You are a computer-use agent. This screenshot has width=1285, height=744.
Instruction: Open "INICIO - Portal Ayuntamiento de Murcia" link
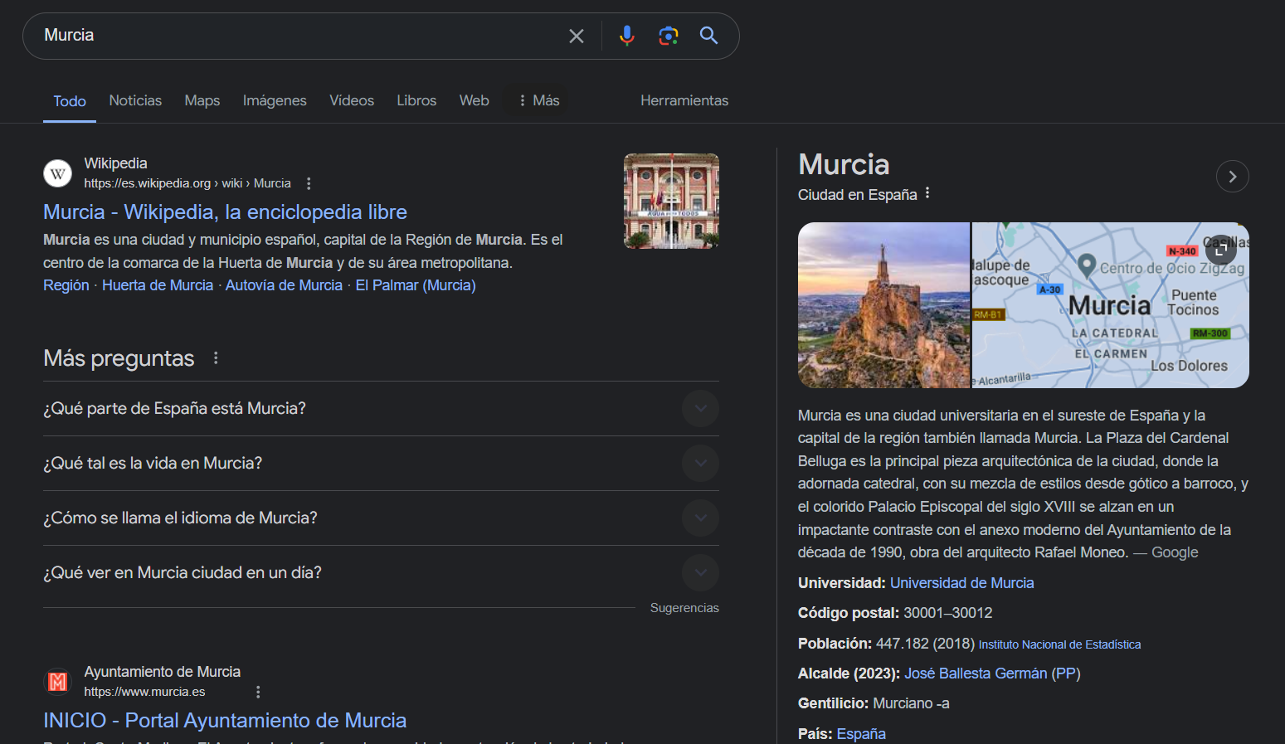[x=225, y=720]
